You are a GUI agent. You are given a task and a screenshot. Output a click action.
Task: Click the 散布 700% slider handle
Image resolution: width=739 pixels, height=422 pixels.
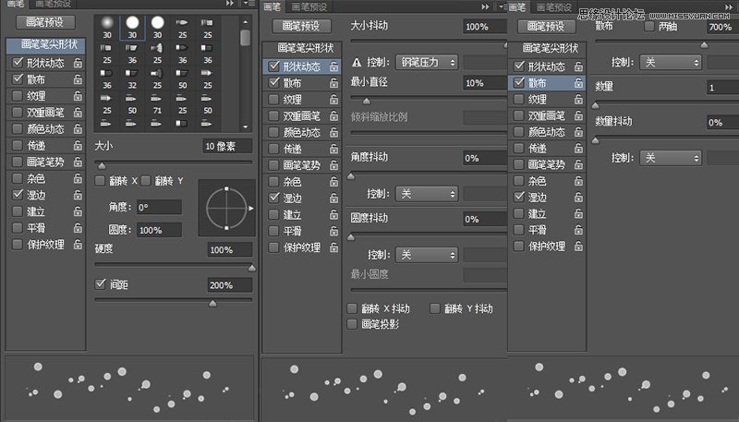click(704, 44)
